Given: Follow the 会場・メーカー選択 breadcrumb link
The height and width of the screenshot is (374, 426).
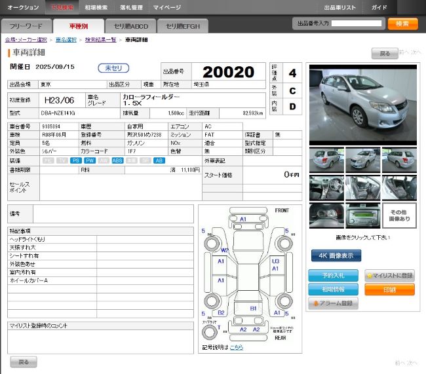Looking at the screenshot, I should click(x=26, y=40).
